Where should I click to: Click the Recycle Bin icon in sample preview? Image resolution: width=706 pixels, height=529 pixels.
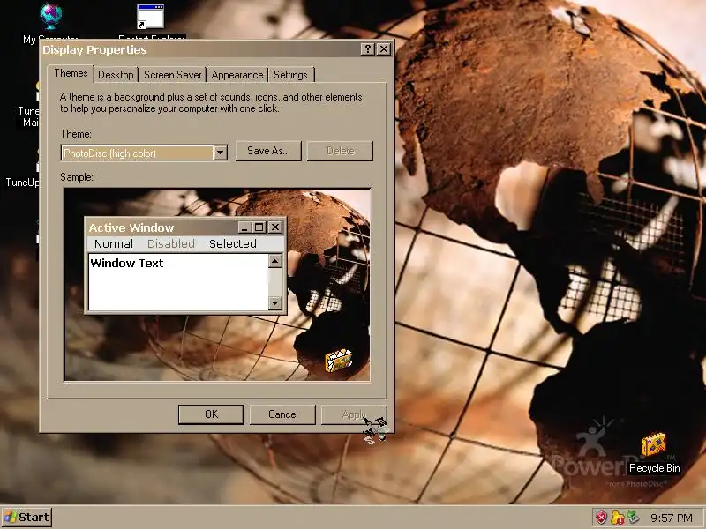point(339,361)
